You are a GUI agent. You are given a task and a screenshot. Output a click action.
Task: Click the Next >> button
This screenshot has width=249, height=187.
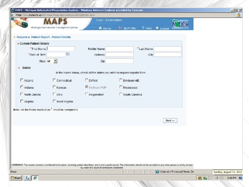(x=170, y=120)
